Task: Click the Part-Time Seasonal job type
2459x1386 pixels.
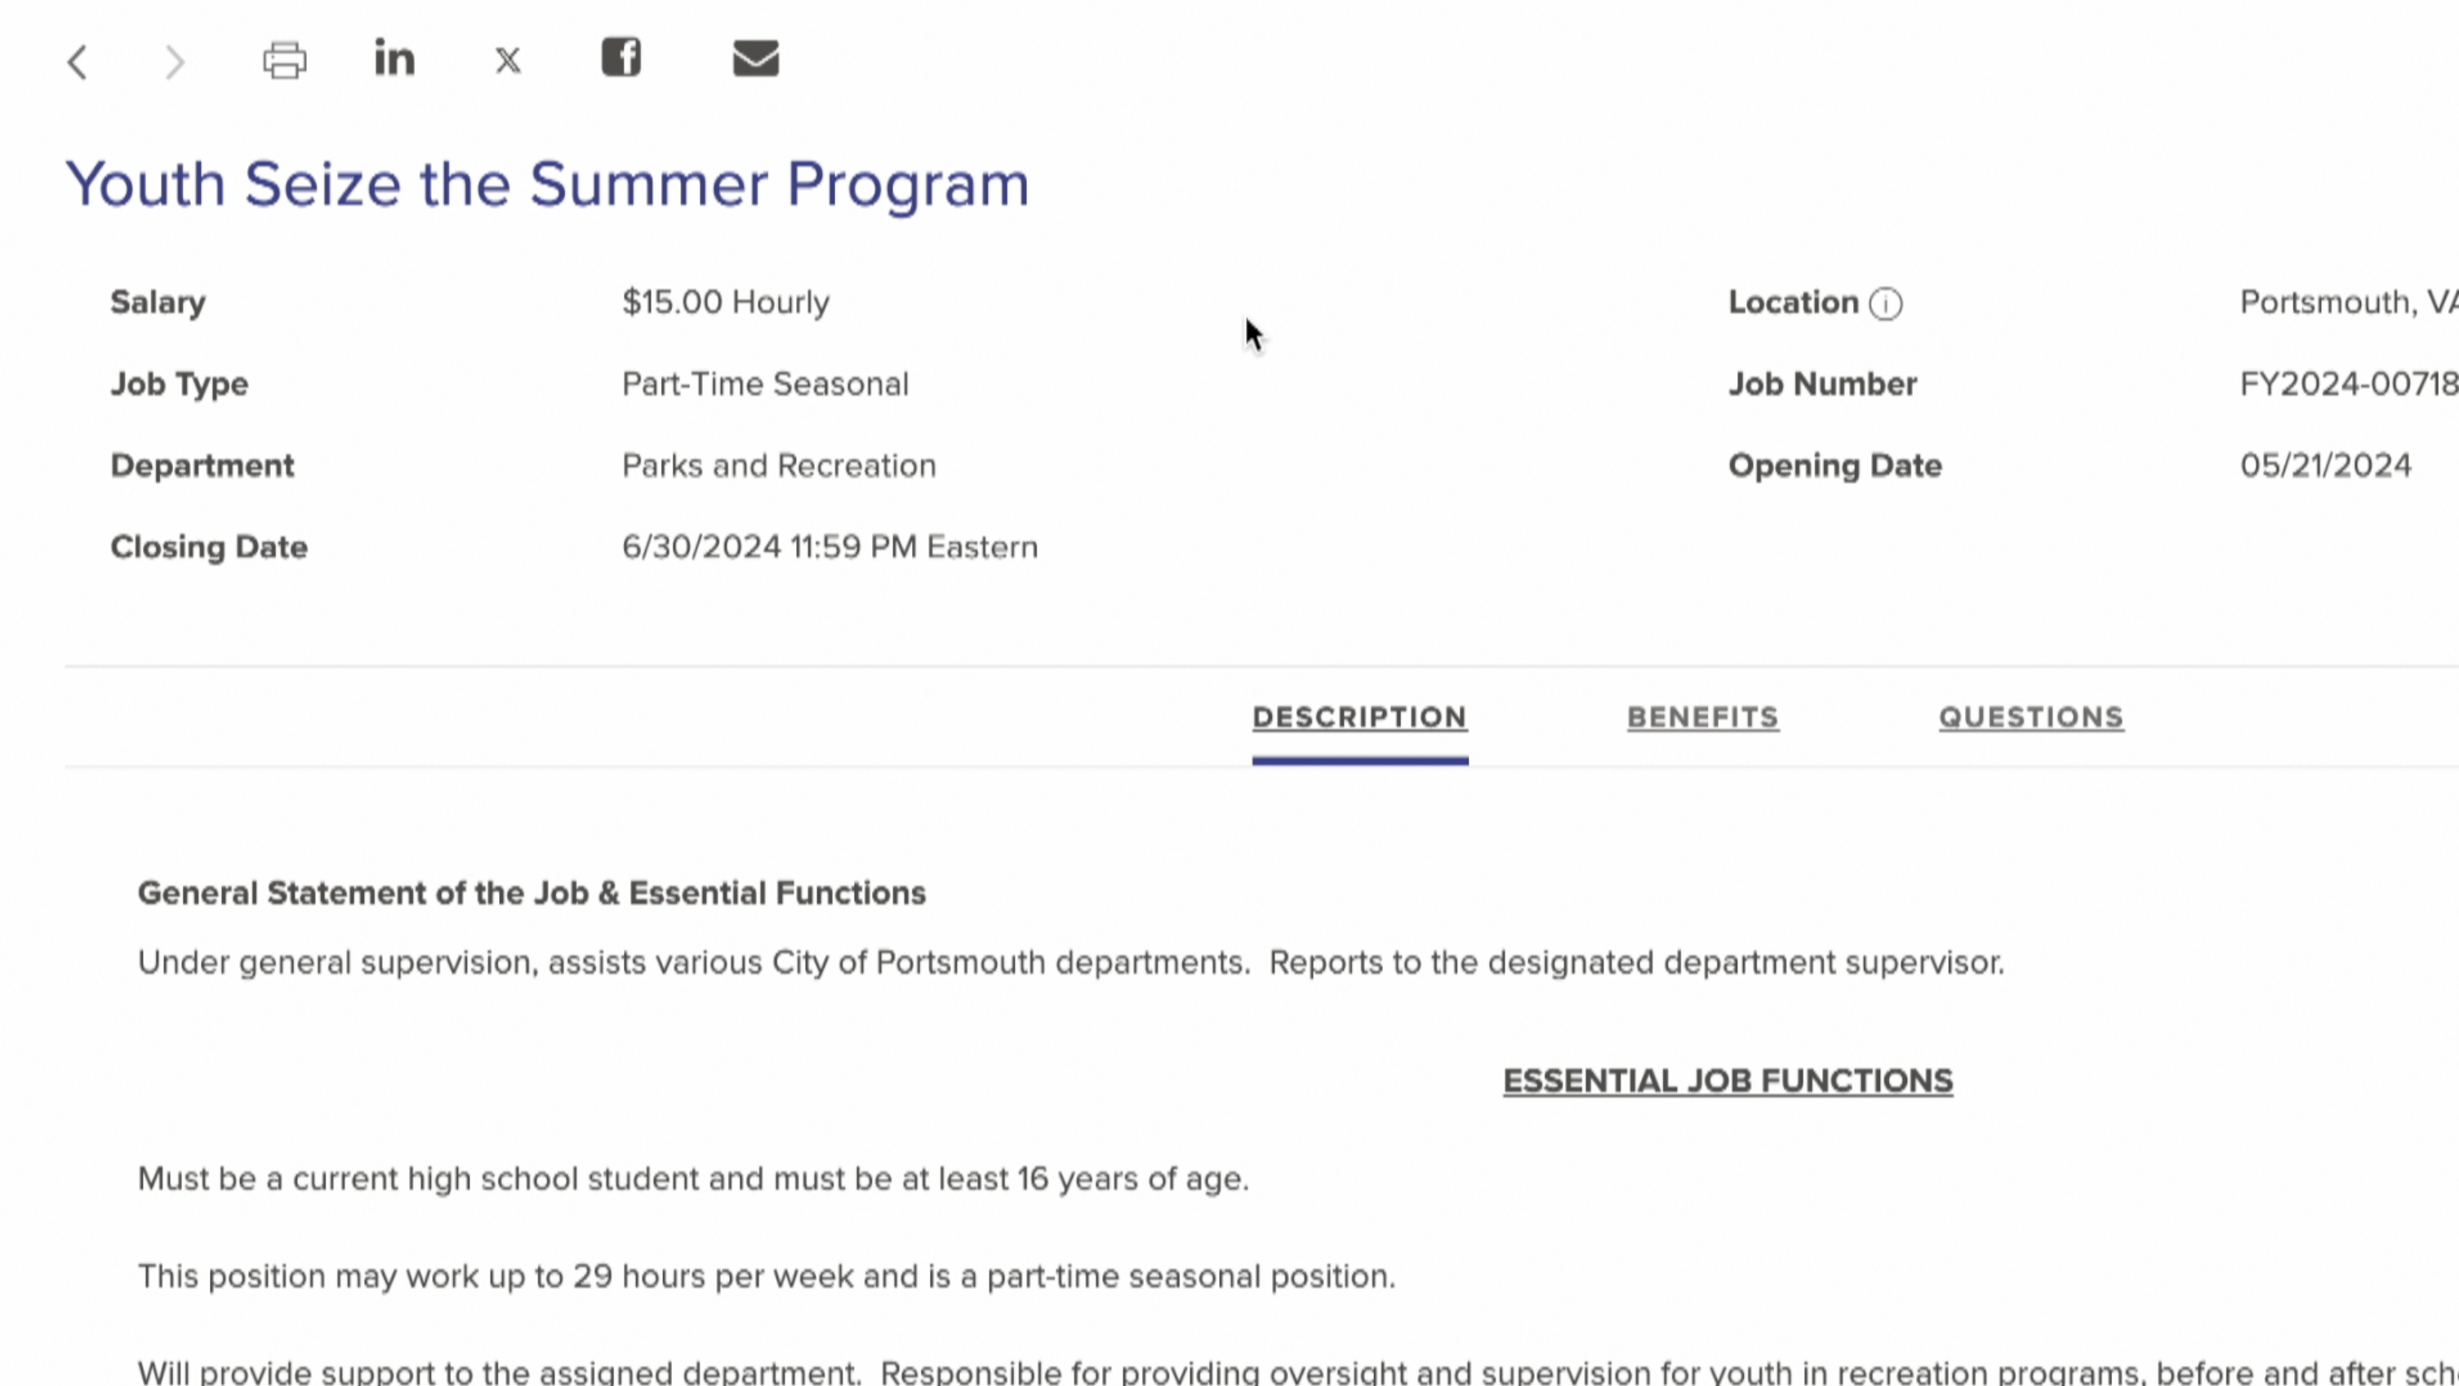Action: 765,384
